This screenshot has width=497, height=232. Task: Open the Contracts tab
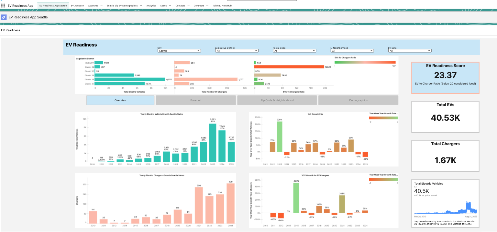[x=199, y=5]
